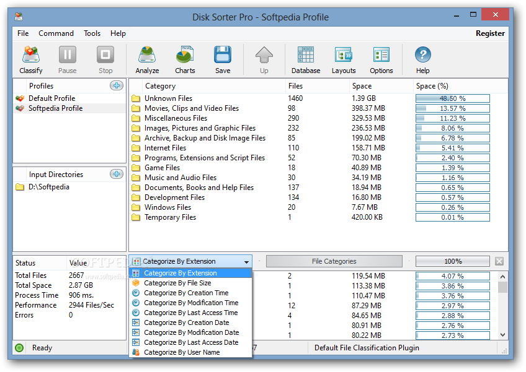Click the File Categories button
The image size is (526, 372).
coord(334,261)
